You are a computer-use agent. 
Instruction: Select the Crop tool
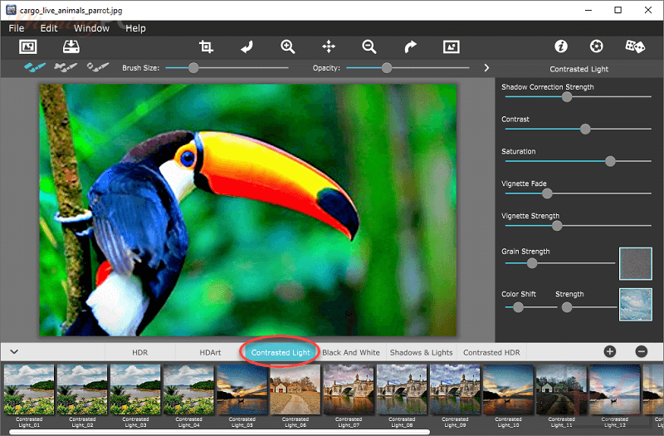pos(206,47)
